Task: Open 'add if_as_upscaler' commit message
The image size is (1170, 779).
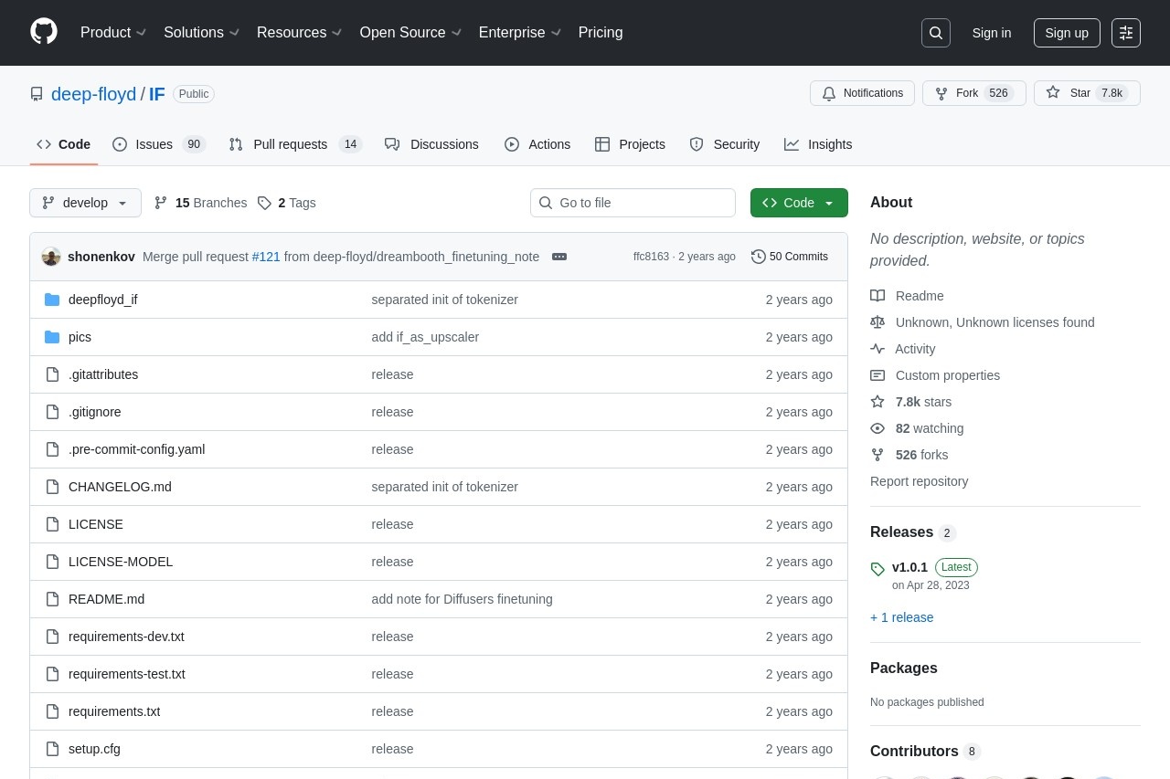Action: point(425,337)
